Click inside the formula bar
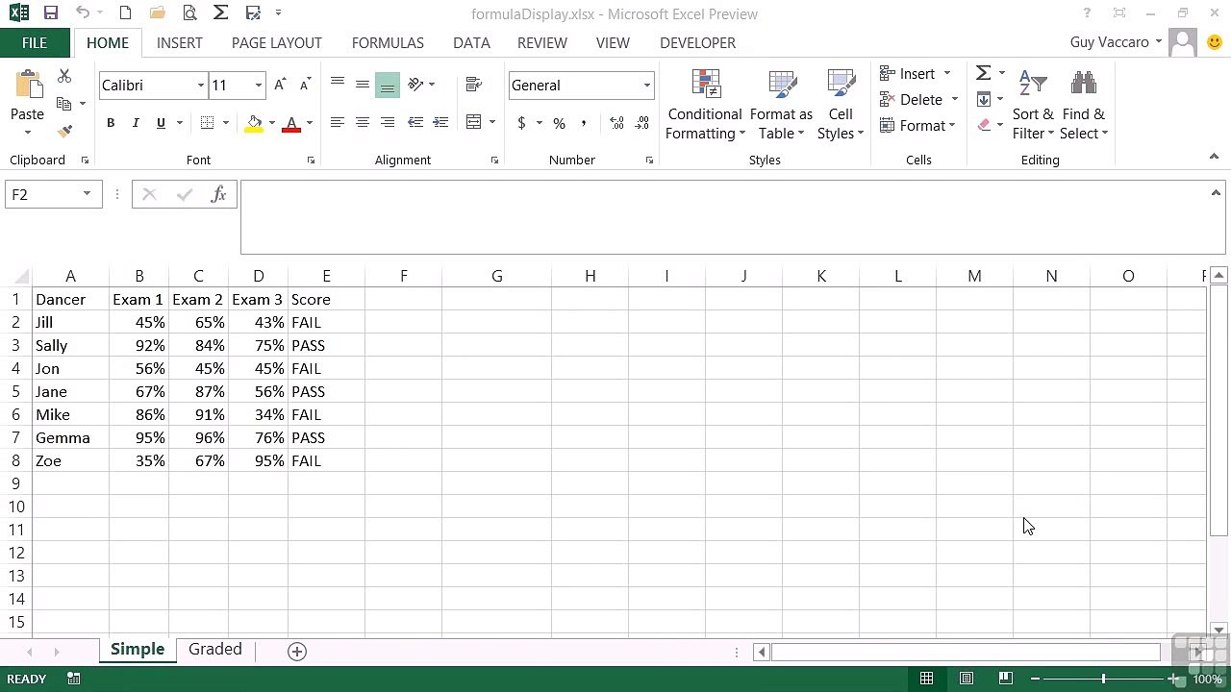 tap(726, 217)
